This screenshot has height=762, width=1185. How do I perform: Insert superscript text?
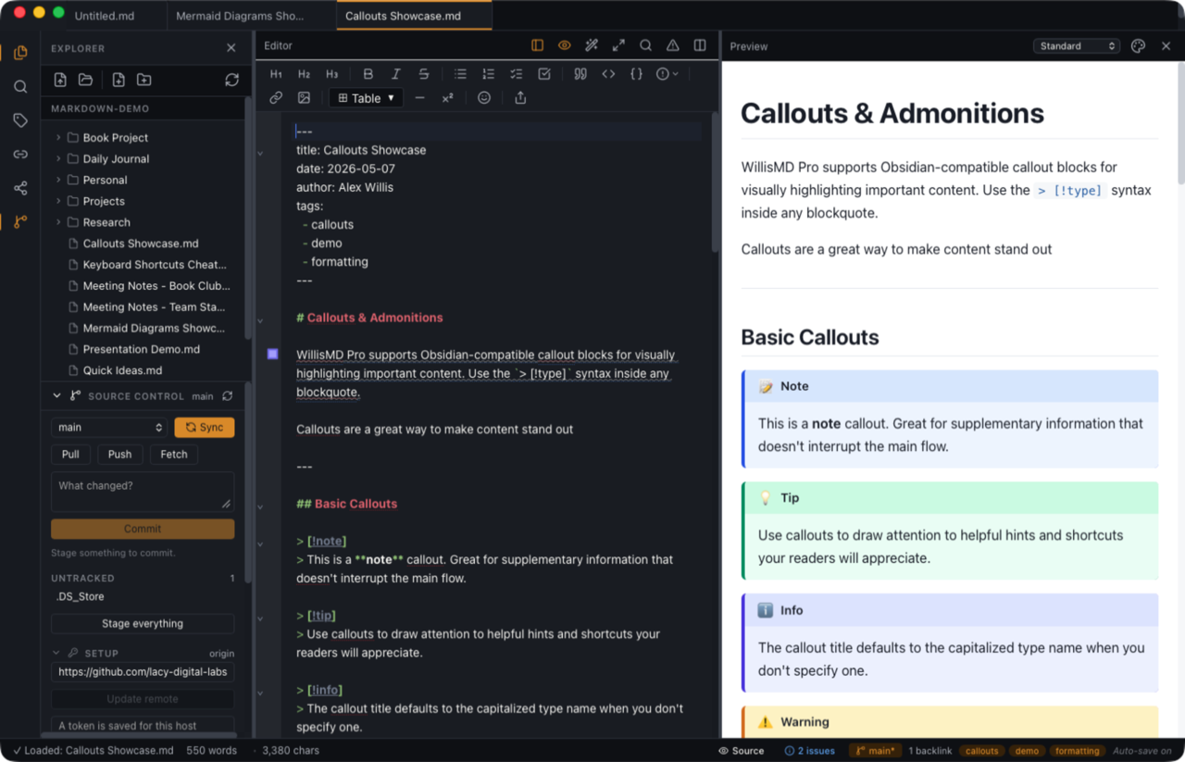point(447,97)
